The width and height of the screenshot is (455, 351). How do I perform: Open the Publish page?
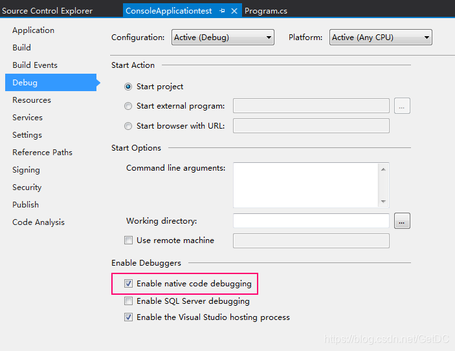pos(25,205)
